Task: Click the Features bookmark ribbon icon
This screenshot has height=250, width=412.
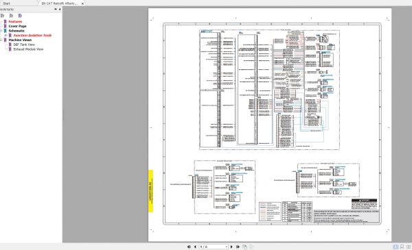Action: tap(5, 21)
